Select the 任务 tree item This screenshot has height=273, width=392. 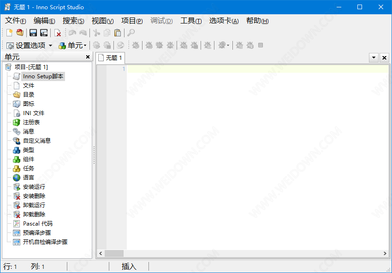(x=29, y=168)
